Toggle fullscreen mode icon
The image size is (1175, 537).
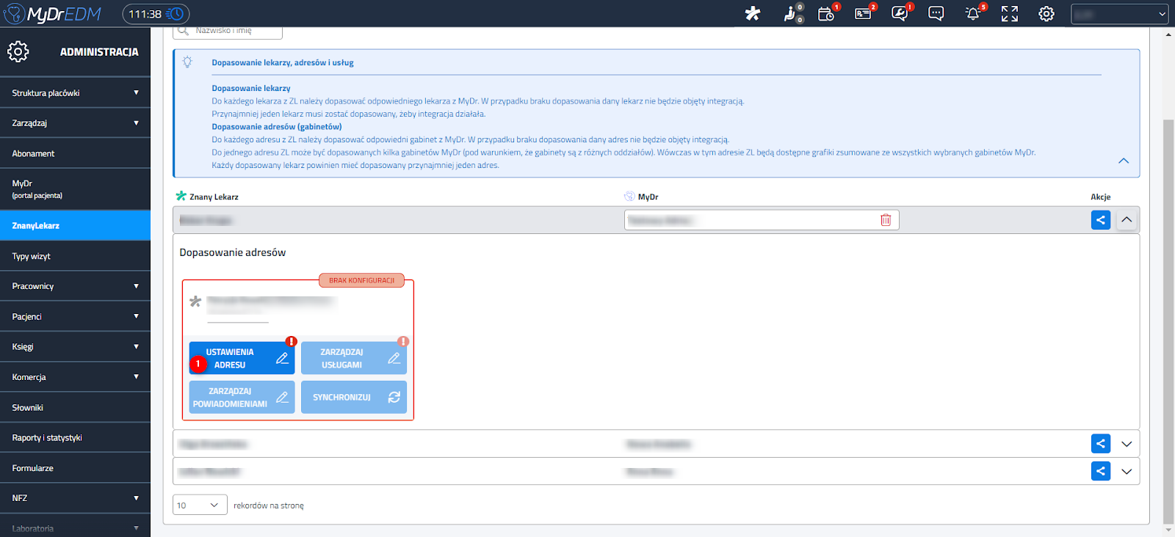tap(1010, 13)
